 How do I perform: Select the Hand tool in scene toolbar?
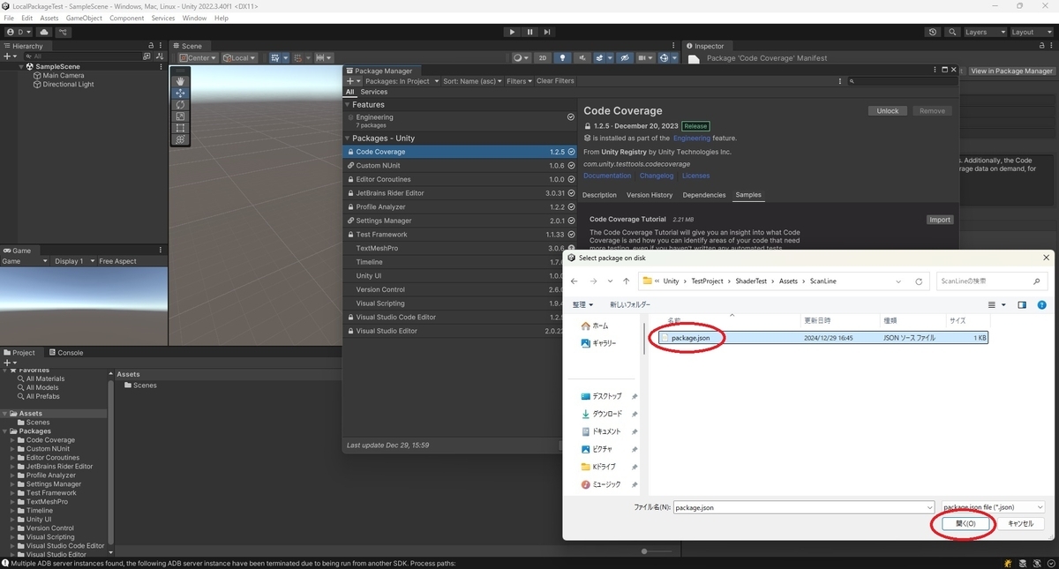(180, 81)
